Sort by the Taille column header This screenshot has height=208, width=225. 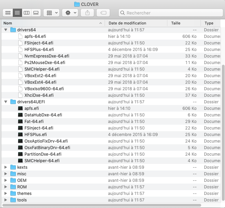pos(184,23)
